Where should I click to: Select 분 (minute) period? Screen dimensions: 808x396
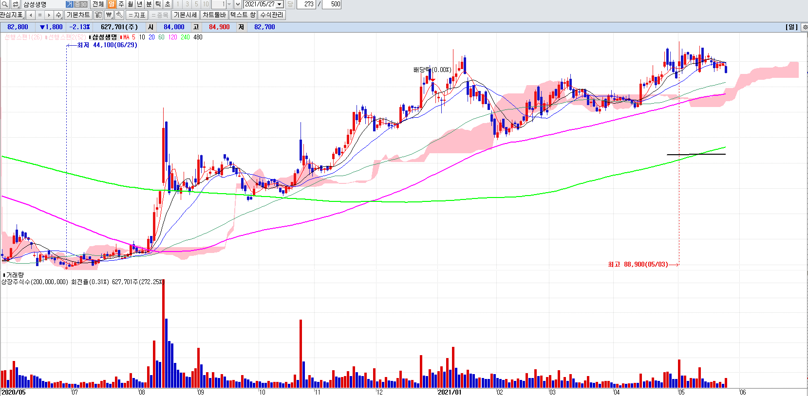149,4
